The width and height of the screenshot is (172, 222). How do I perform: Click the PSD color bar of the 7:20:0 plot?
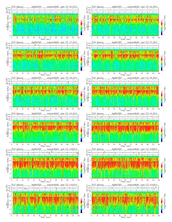click(x=81, y=63)
